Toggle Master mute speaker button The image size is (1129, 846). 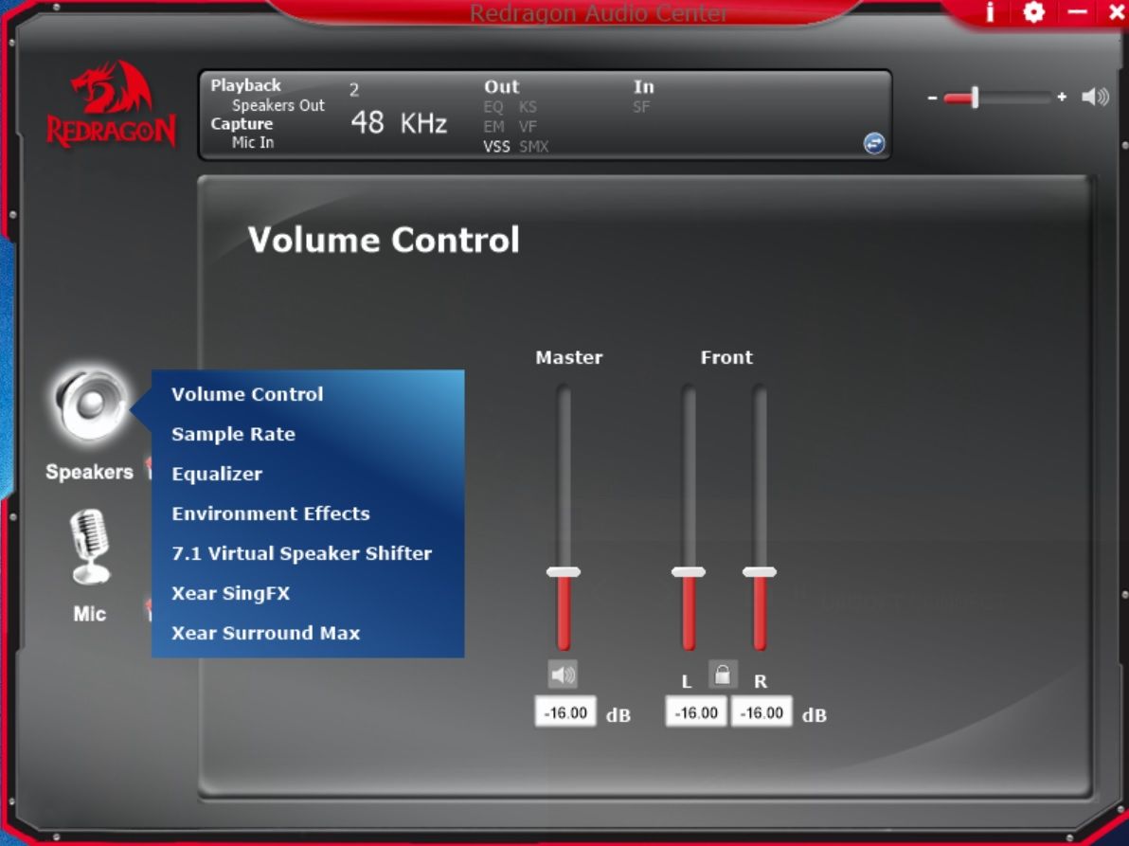click(x=563, y=675)
